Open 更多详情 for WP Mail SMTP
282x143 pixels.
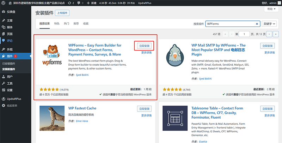pyautogui.click(x=270, y=53)
